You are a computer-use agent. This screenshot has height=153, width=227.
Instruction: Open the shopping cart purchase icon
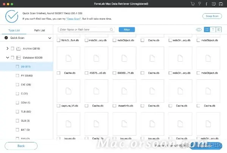tap(193, 4)
